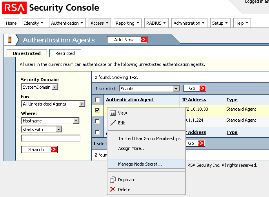The image size is (269, 197).
Task: Toggle the select-all checkbox in bottom header row
Action: [97, 132]
